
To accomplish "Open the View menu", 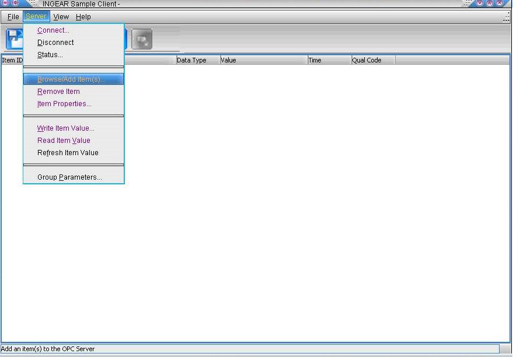I will point(61,17).
